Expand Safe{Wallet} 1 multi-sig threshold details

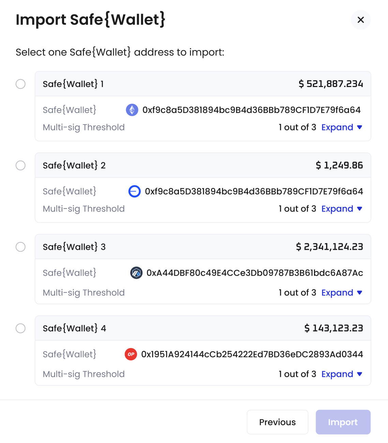[342, 127]
